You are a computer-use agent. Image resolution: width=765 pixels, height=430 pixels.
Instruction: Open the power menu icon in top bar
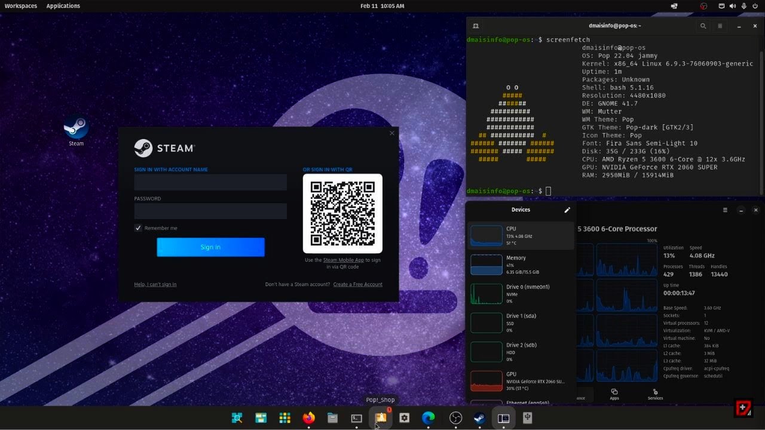click(755, 6)
